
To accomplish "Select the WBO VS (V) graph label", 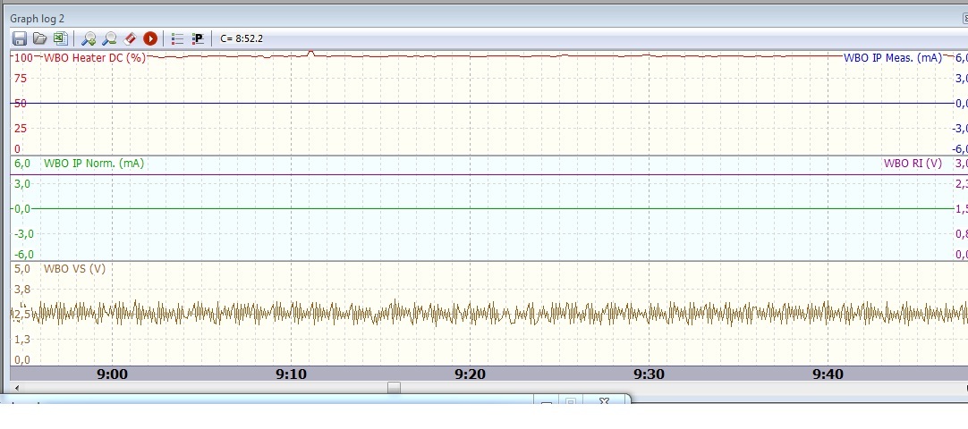I will tap(74, 269).
